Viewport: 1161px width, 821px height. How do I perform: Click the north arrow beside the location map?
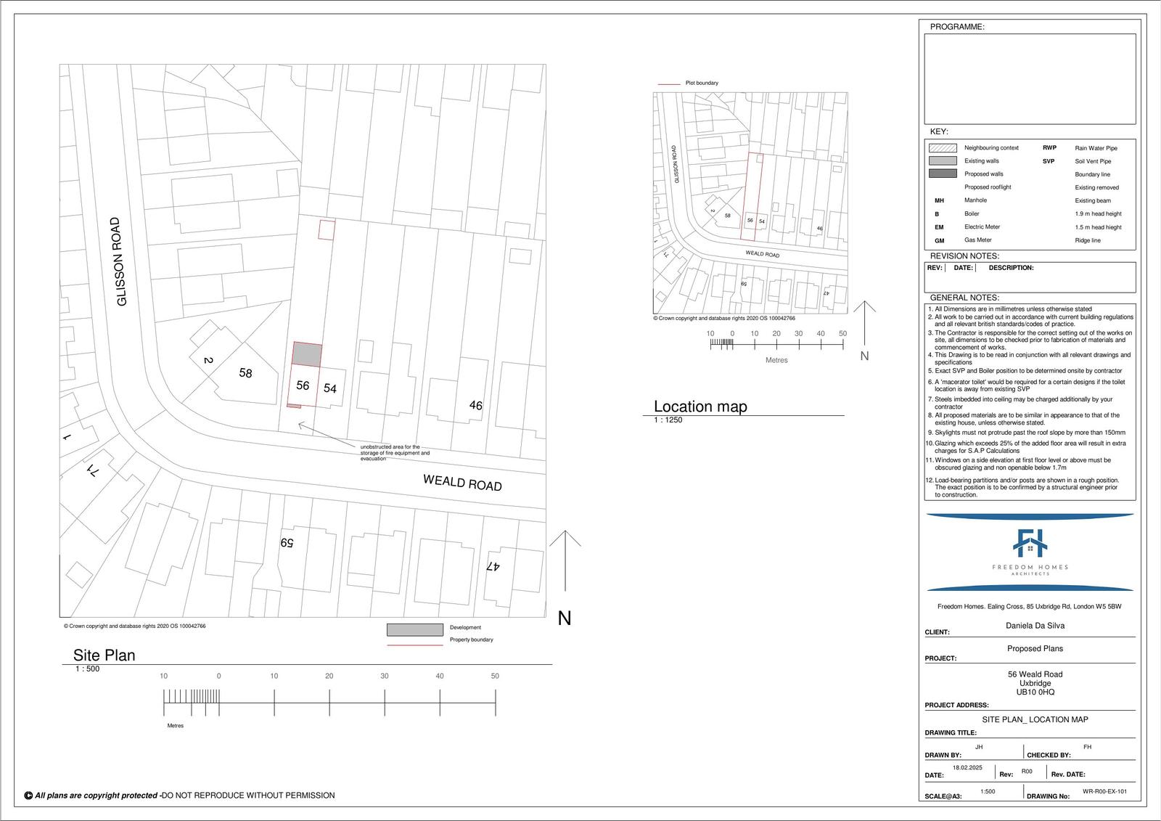coord(864,323)
